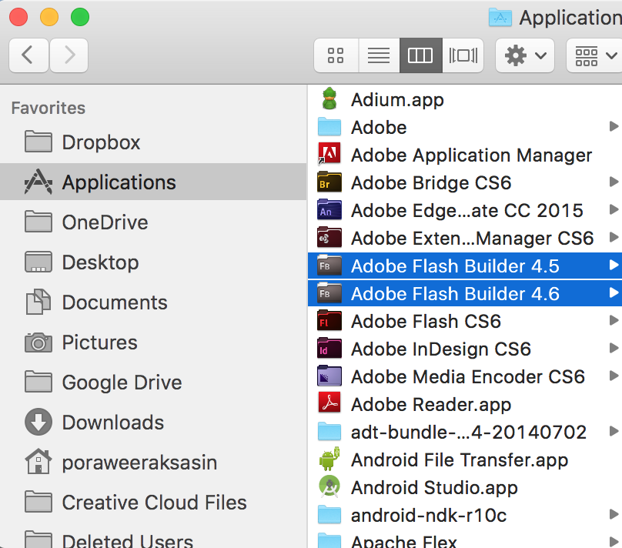The height and width of the screenshot is (548, 622).
Task: Open Downloads in the sidebar
Action: [153, 423]
